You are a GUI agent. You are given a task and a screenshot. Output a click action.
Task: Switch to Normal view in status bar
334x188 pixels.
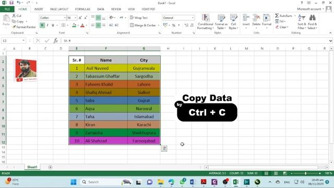tap(266, 173)
